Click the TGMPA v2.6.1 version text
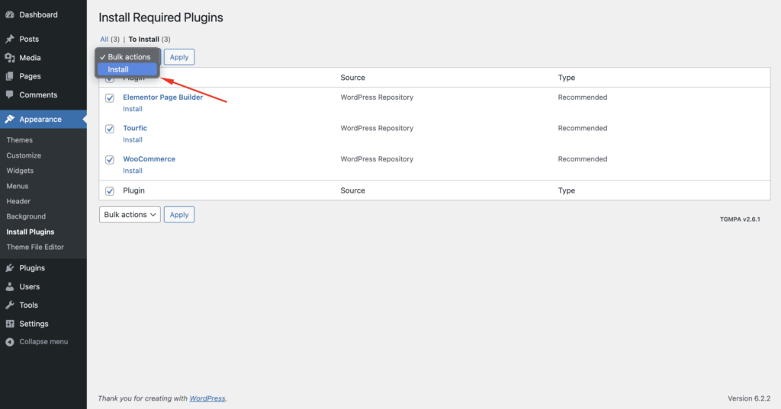781x409 pixels. 740,219
